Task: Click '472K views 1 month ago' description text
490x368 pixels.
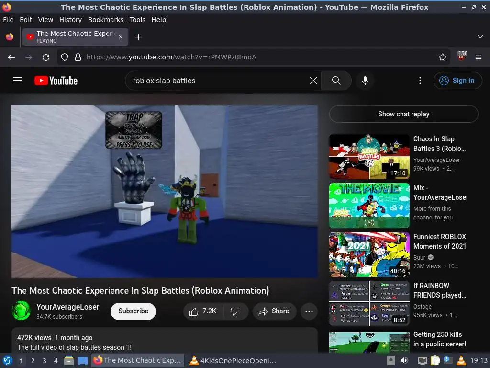Action: [x=55, y=338]
